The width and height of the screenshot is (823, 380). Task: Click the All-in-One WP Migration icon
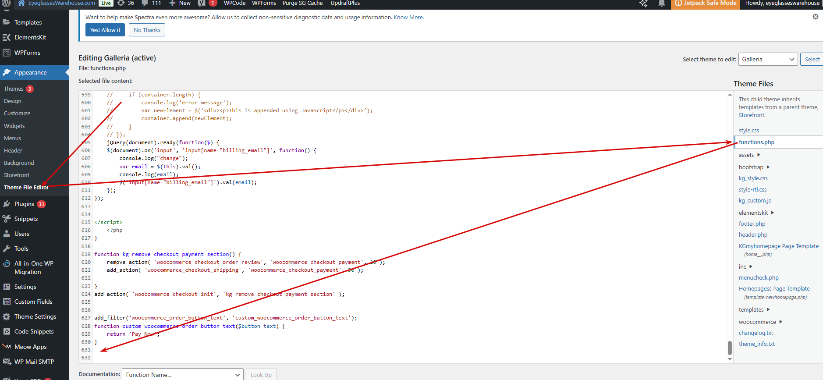(x=7, y=263)
